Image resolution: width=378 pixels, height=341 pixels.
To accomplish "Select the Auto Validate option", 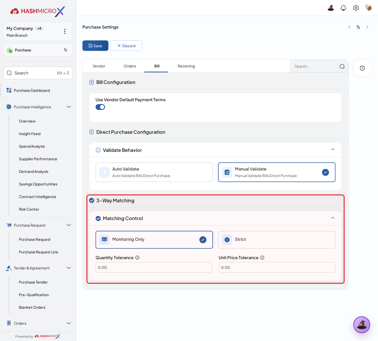I will click(154, 172).
